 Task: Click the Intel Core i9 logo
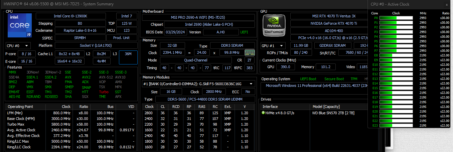pos(19,25)
